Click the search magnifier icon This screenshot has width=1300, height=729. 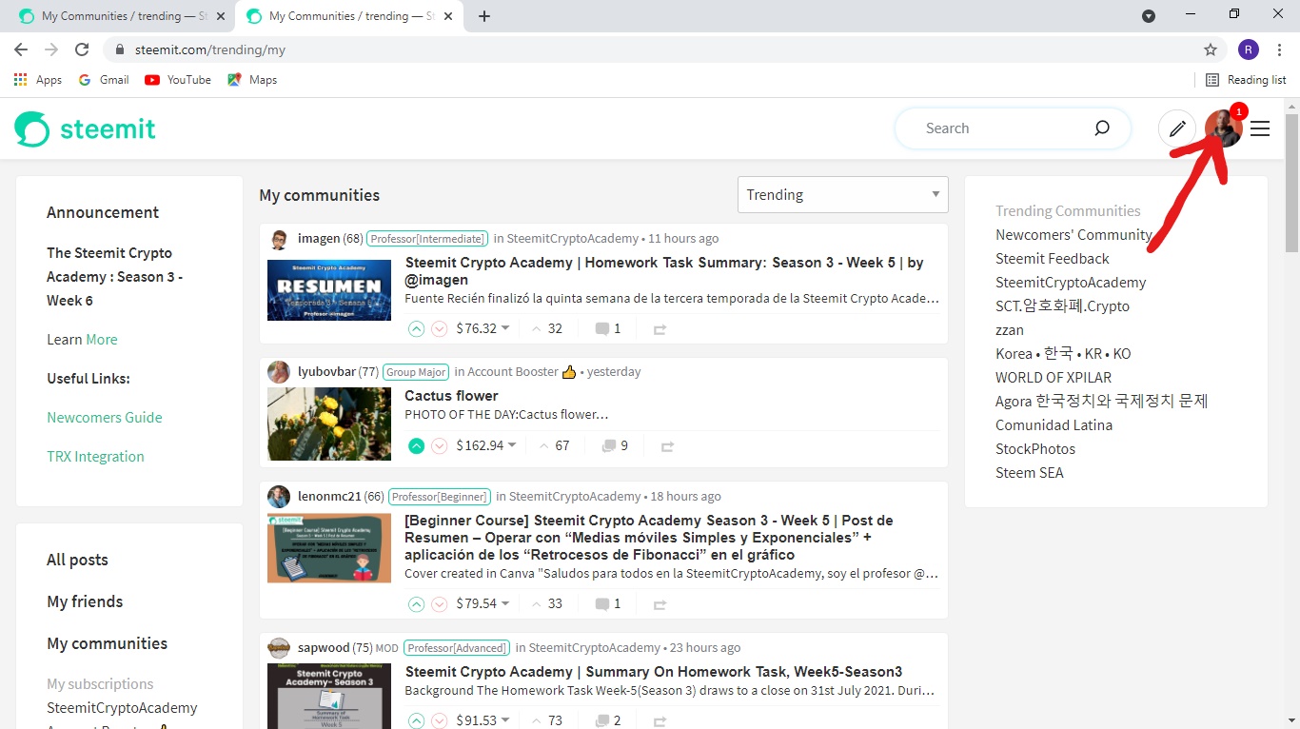[1102, 128]
